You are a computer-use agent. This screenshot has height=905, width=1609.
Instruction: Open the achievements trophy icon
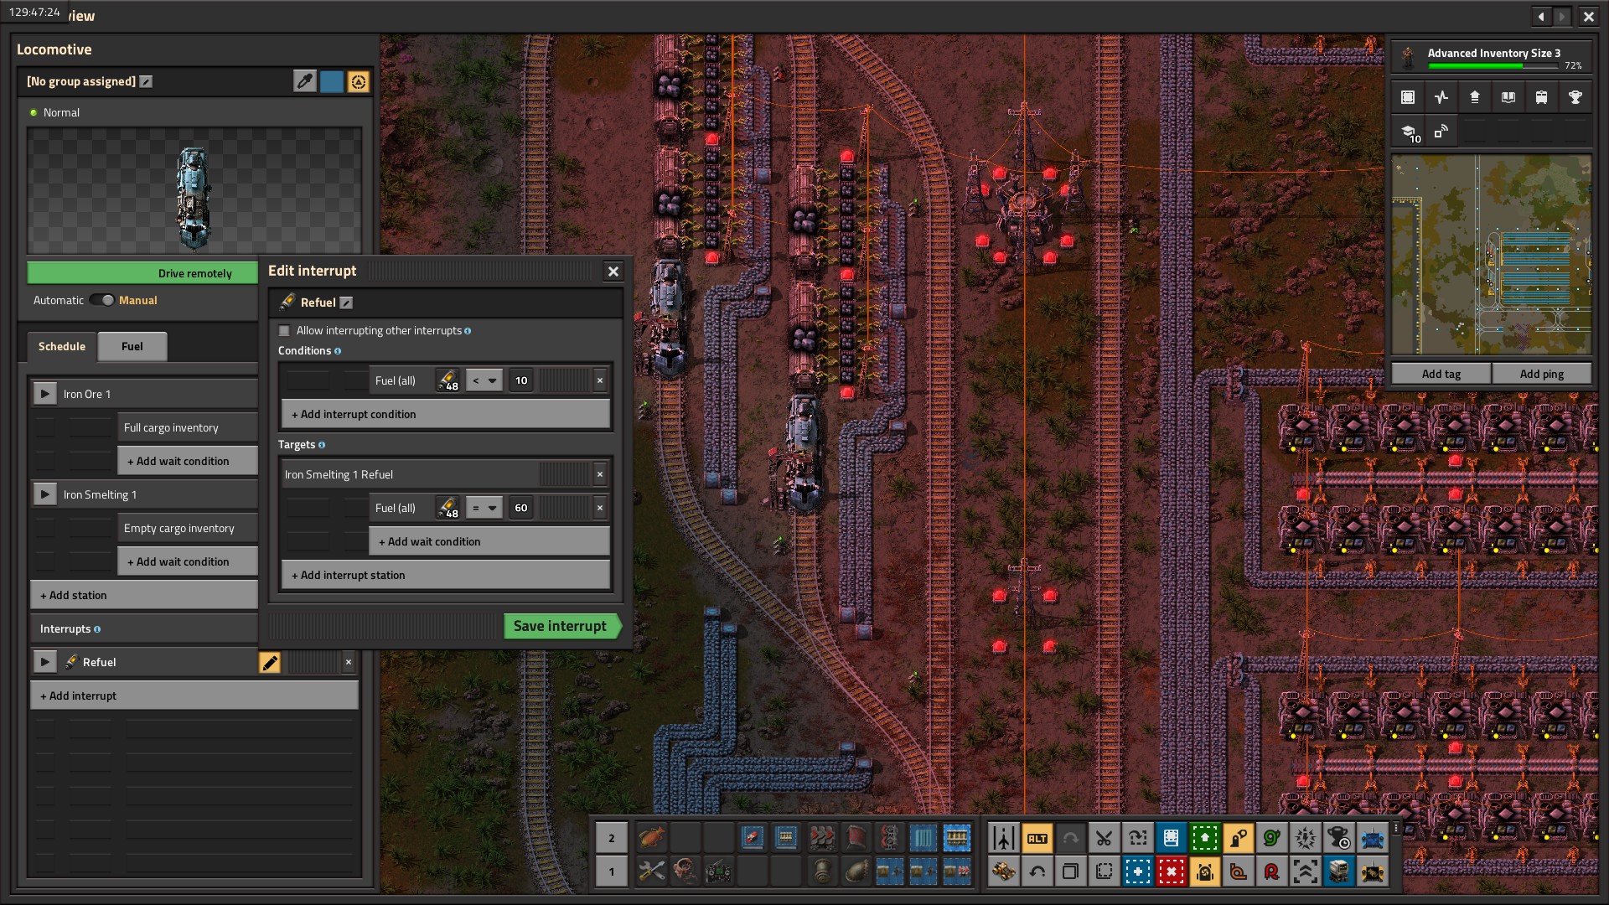[1575, 97]
